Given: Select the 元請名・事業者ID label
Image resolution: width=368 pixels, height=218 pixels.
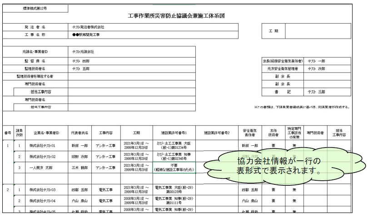Looking at the screenshot, I should (35, 52).
